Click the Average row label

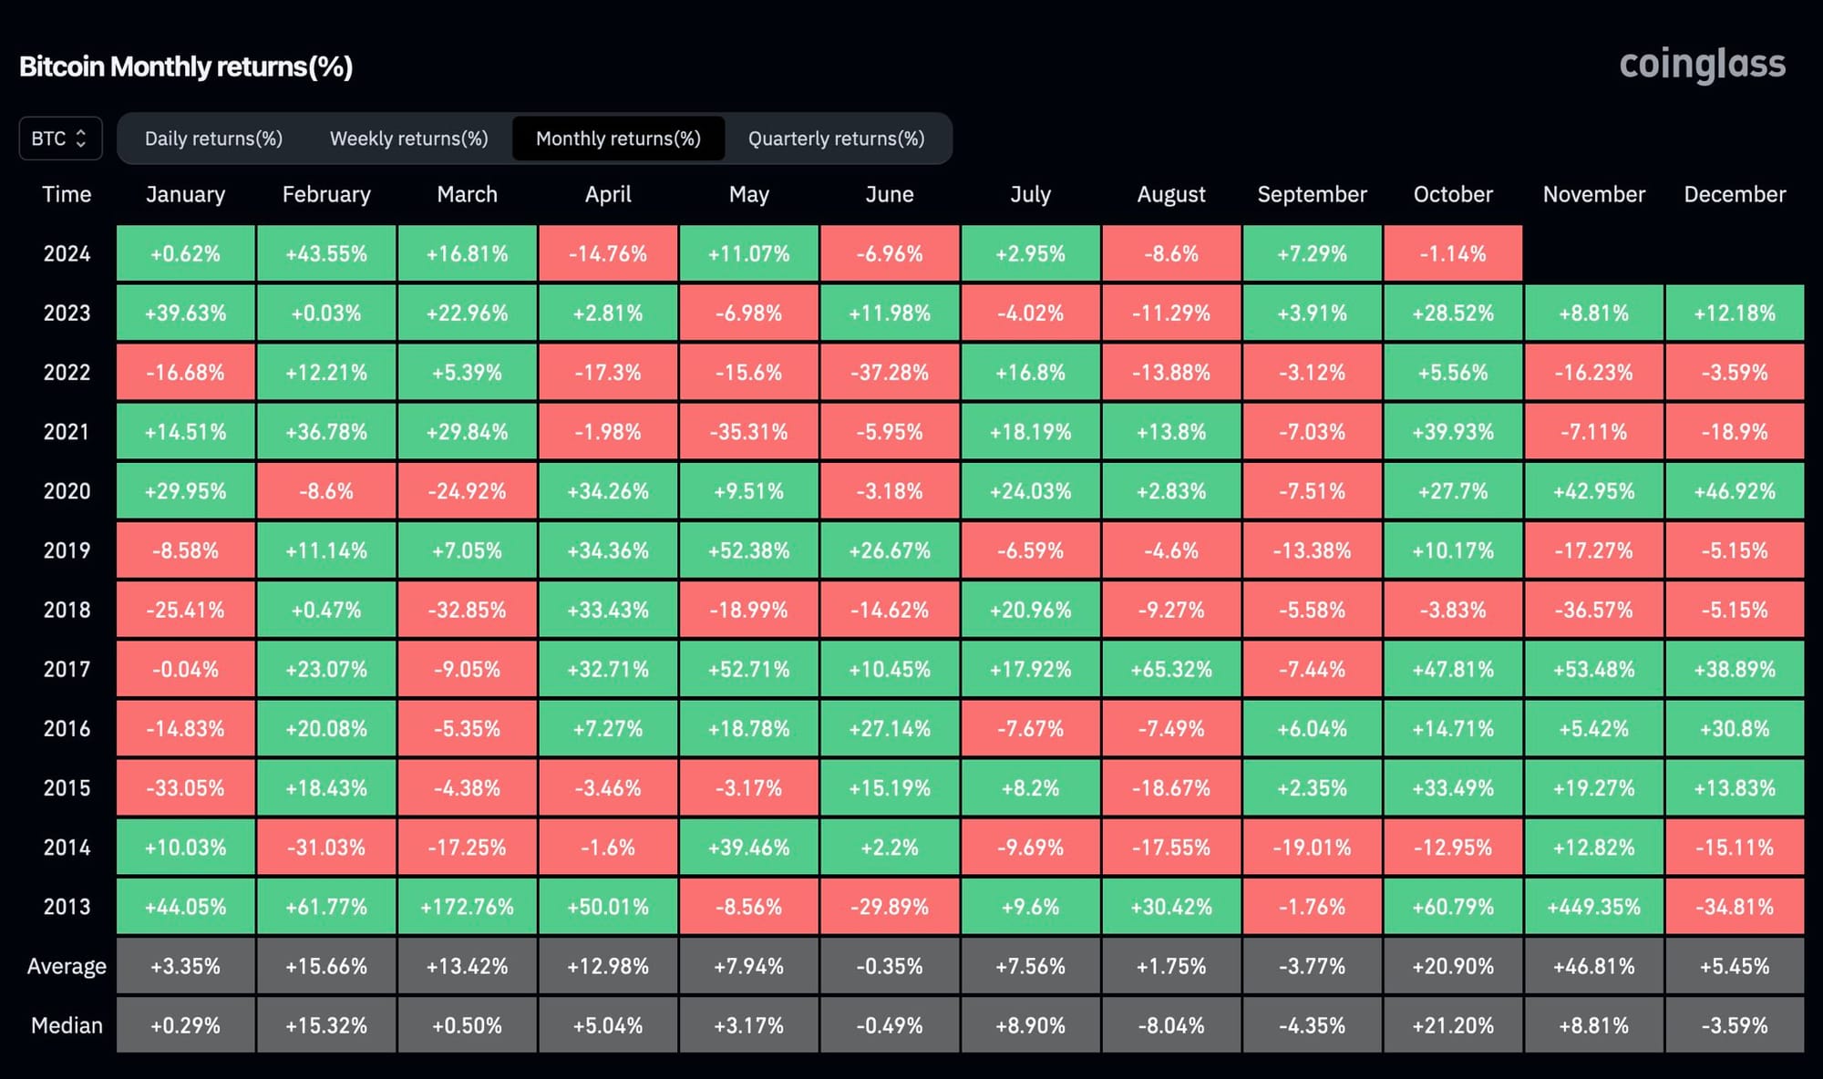tap(67, 966)
